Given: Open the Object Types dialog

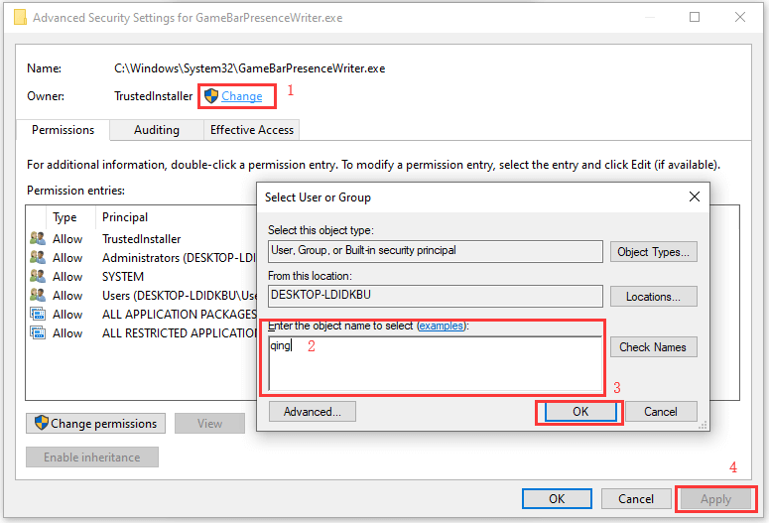Looking at the screenshot, I should point(653,252).
